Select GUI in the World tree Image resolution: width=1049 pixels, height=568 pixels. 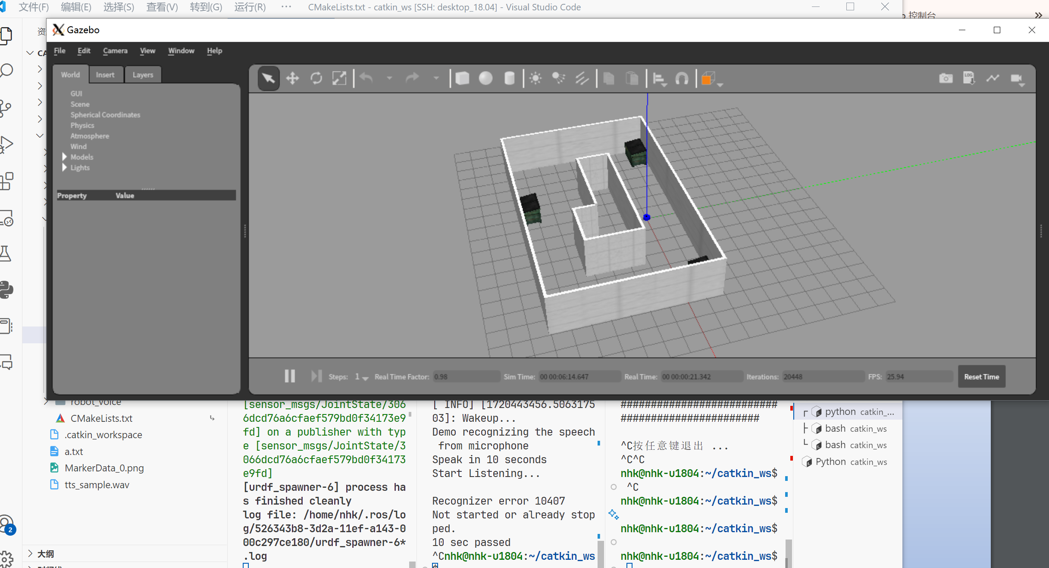(76, 94)
